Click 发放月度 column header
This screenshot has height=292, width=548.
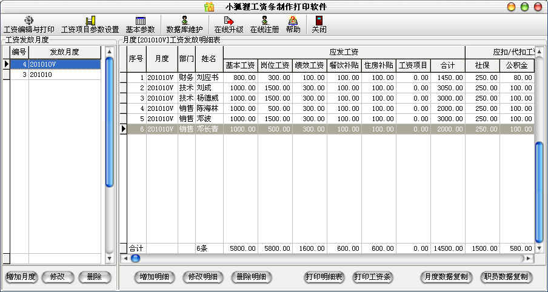(65, 52)
